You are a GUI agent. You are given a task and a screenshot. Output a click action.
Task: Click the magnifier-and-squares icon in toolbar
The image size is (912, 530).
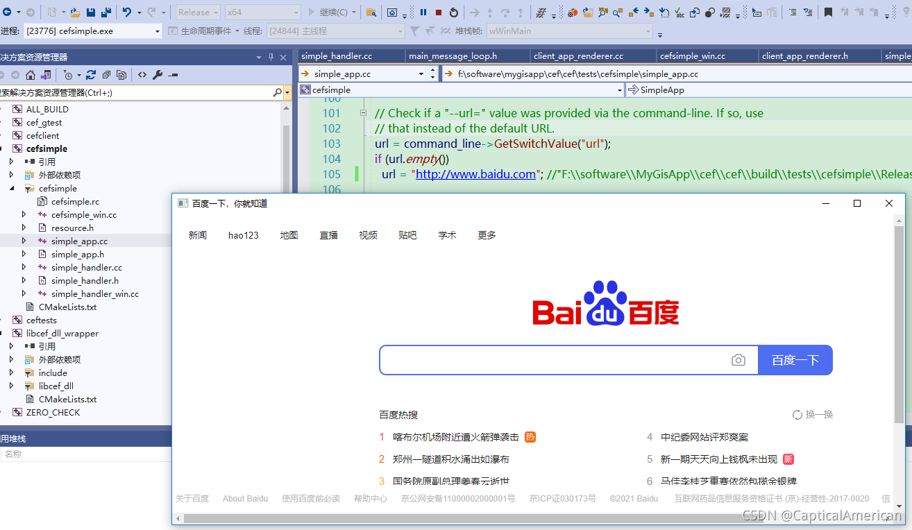603,12
